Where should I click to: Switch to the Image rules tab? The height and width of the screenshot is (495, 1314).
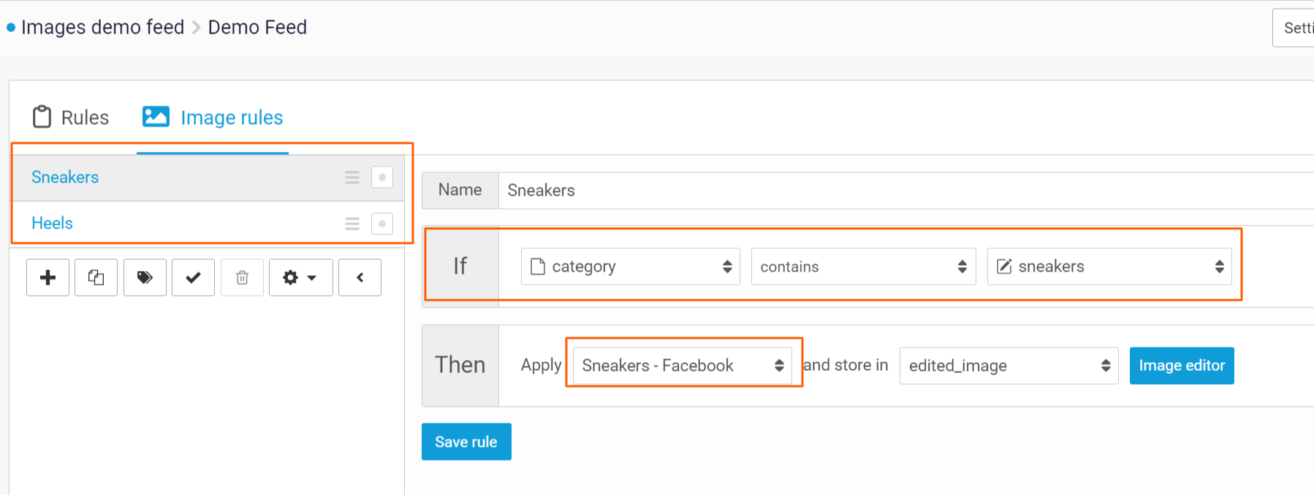[213, 118]
